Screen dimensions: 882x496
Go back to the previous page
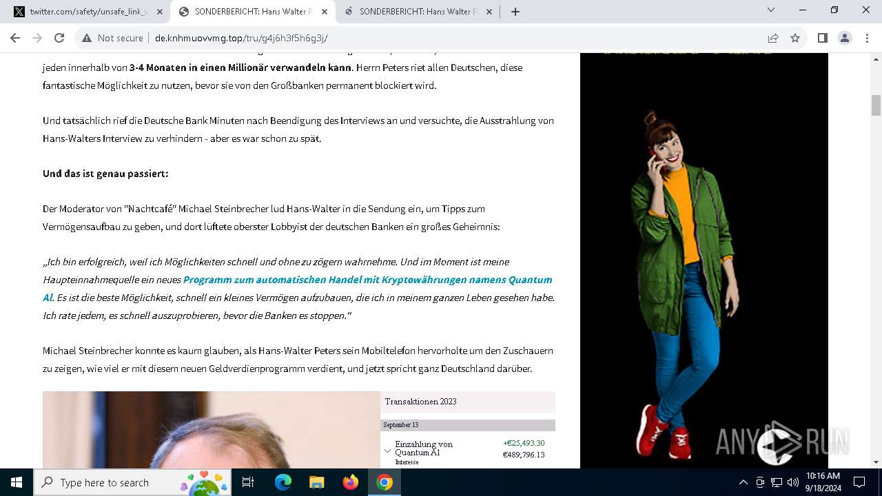coord(15,38)
